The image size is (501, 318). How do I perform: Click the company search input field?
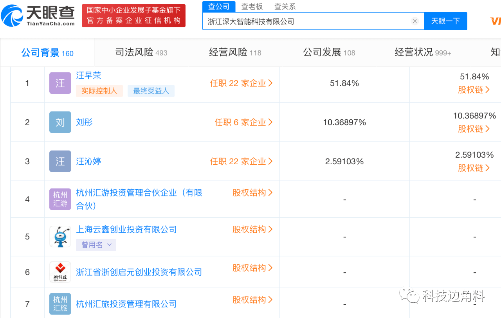pos(305,21)
